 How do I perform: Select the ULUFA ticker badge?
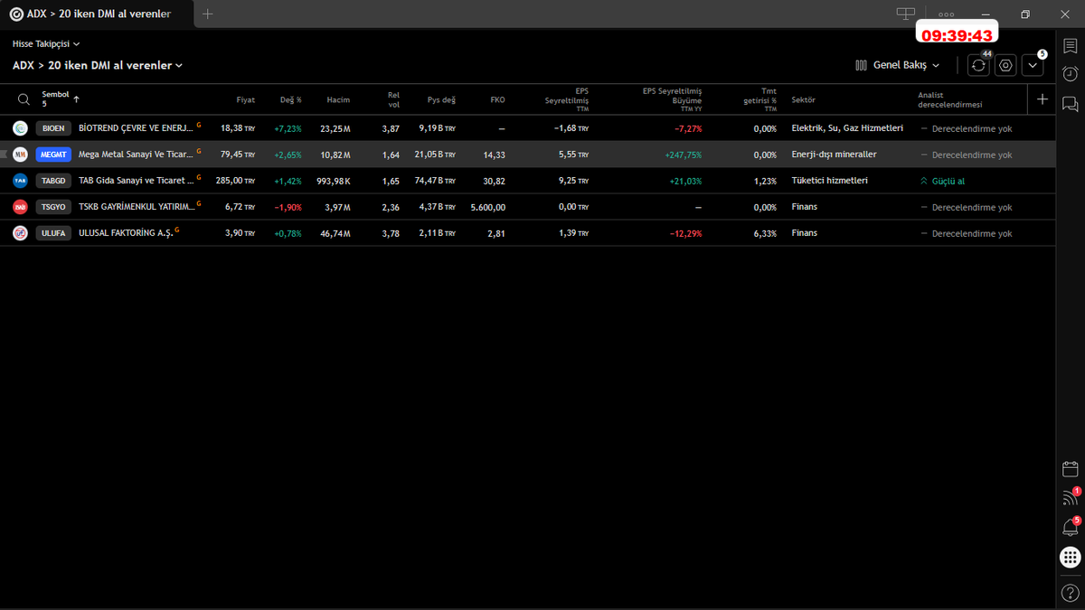point(53,233)
